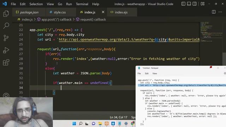Open Chrome from the taskbar
Screen dimensions: 226x127
pyautogui.click(x=133, y=123)
